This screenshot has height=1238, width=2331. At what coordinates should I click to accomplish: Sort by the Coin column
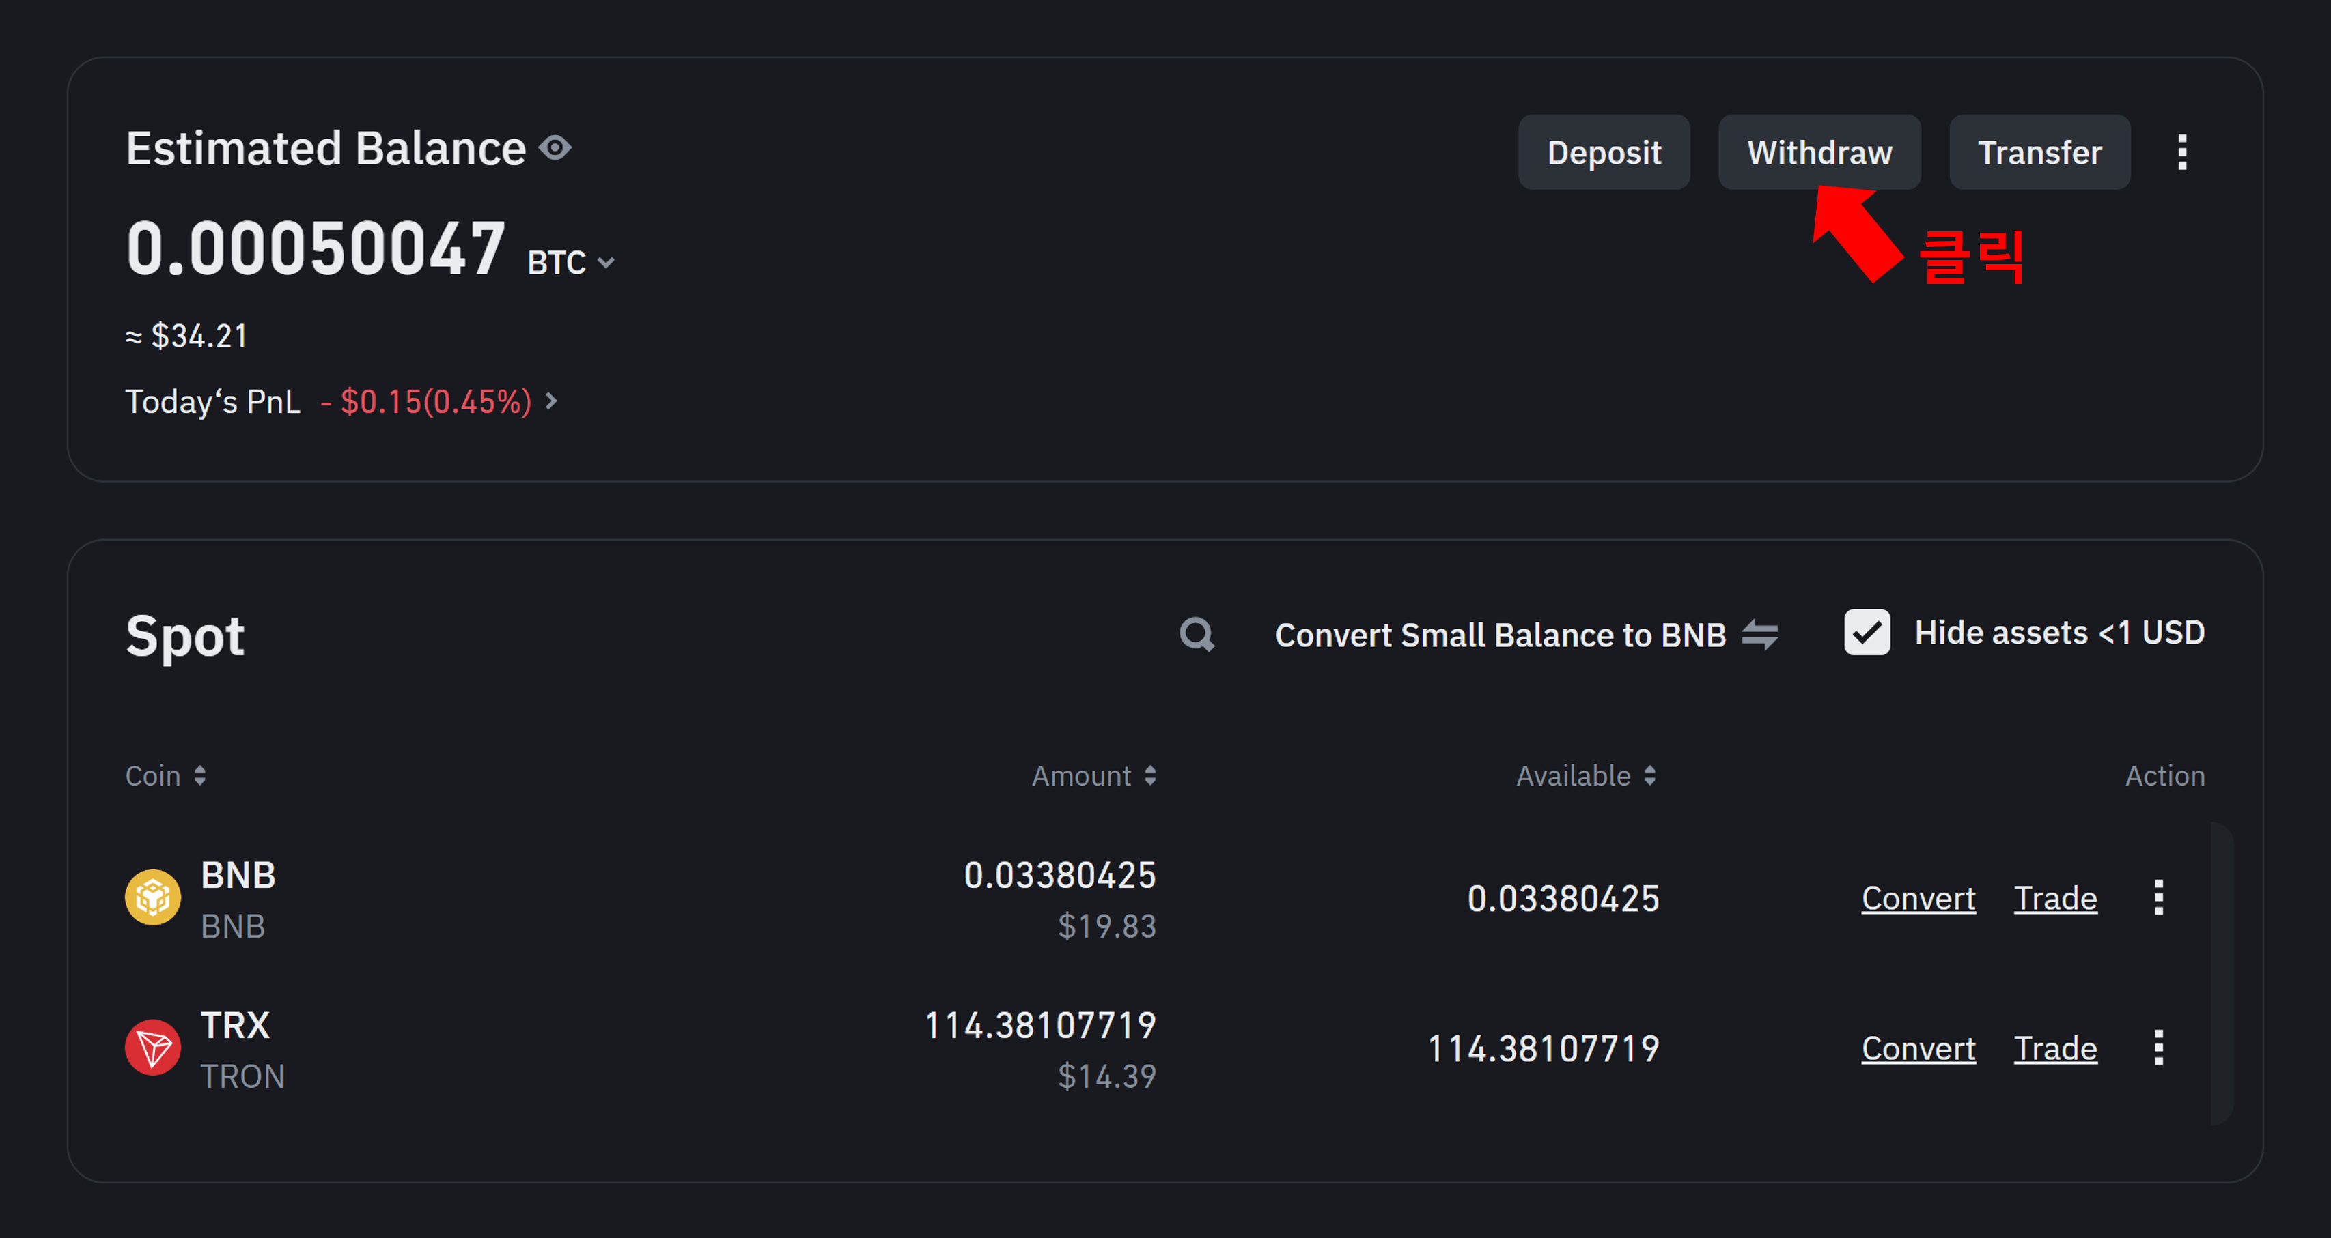[x=165, y=776]
